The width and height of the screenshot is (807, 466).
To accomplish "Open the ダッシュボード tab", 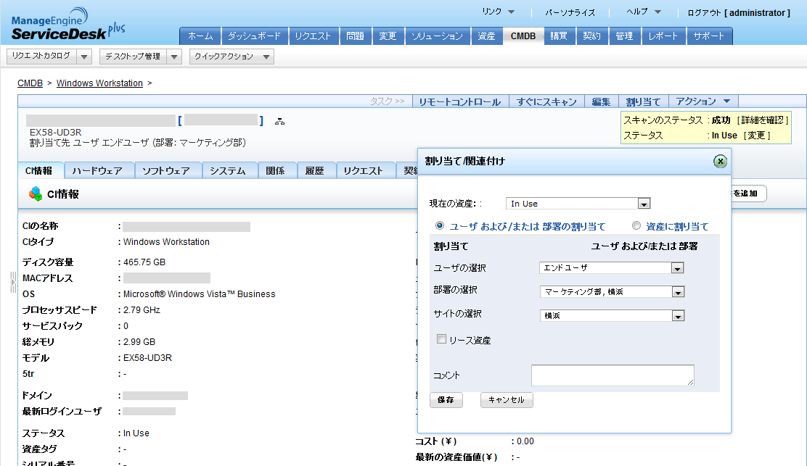I will pos(254,36).
